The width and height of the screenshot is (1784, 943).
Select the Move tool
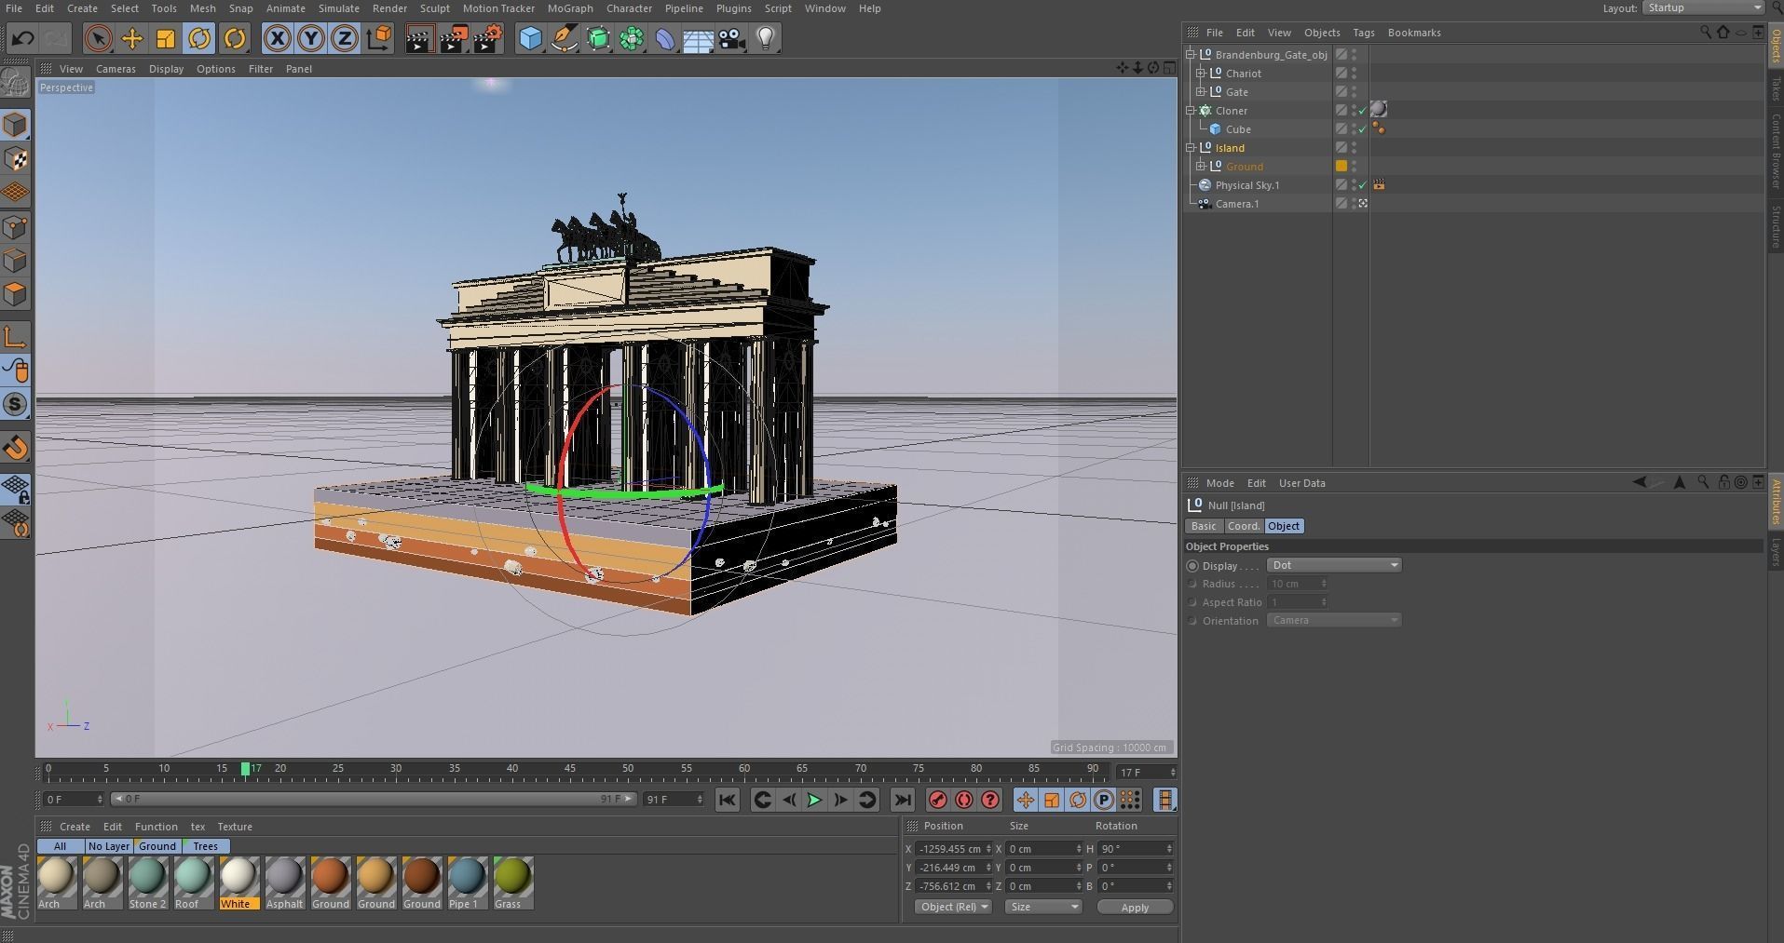132,38
